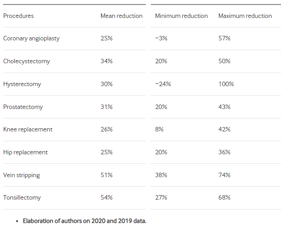Click the Cholecystectomy procedure name
This screenshot has height=231, width=281.
[26, 61]
